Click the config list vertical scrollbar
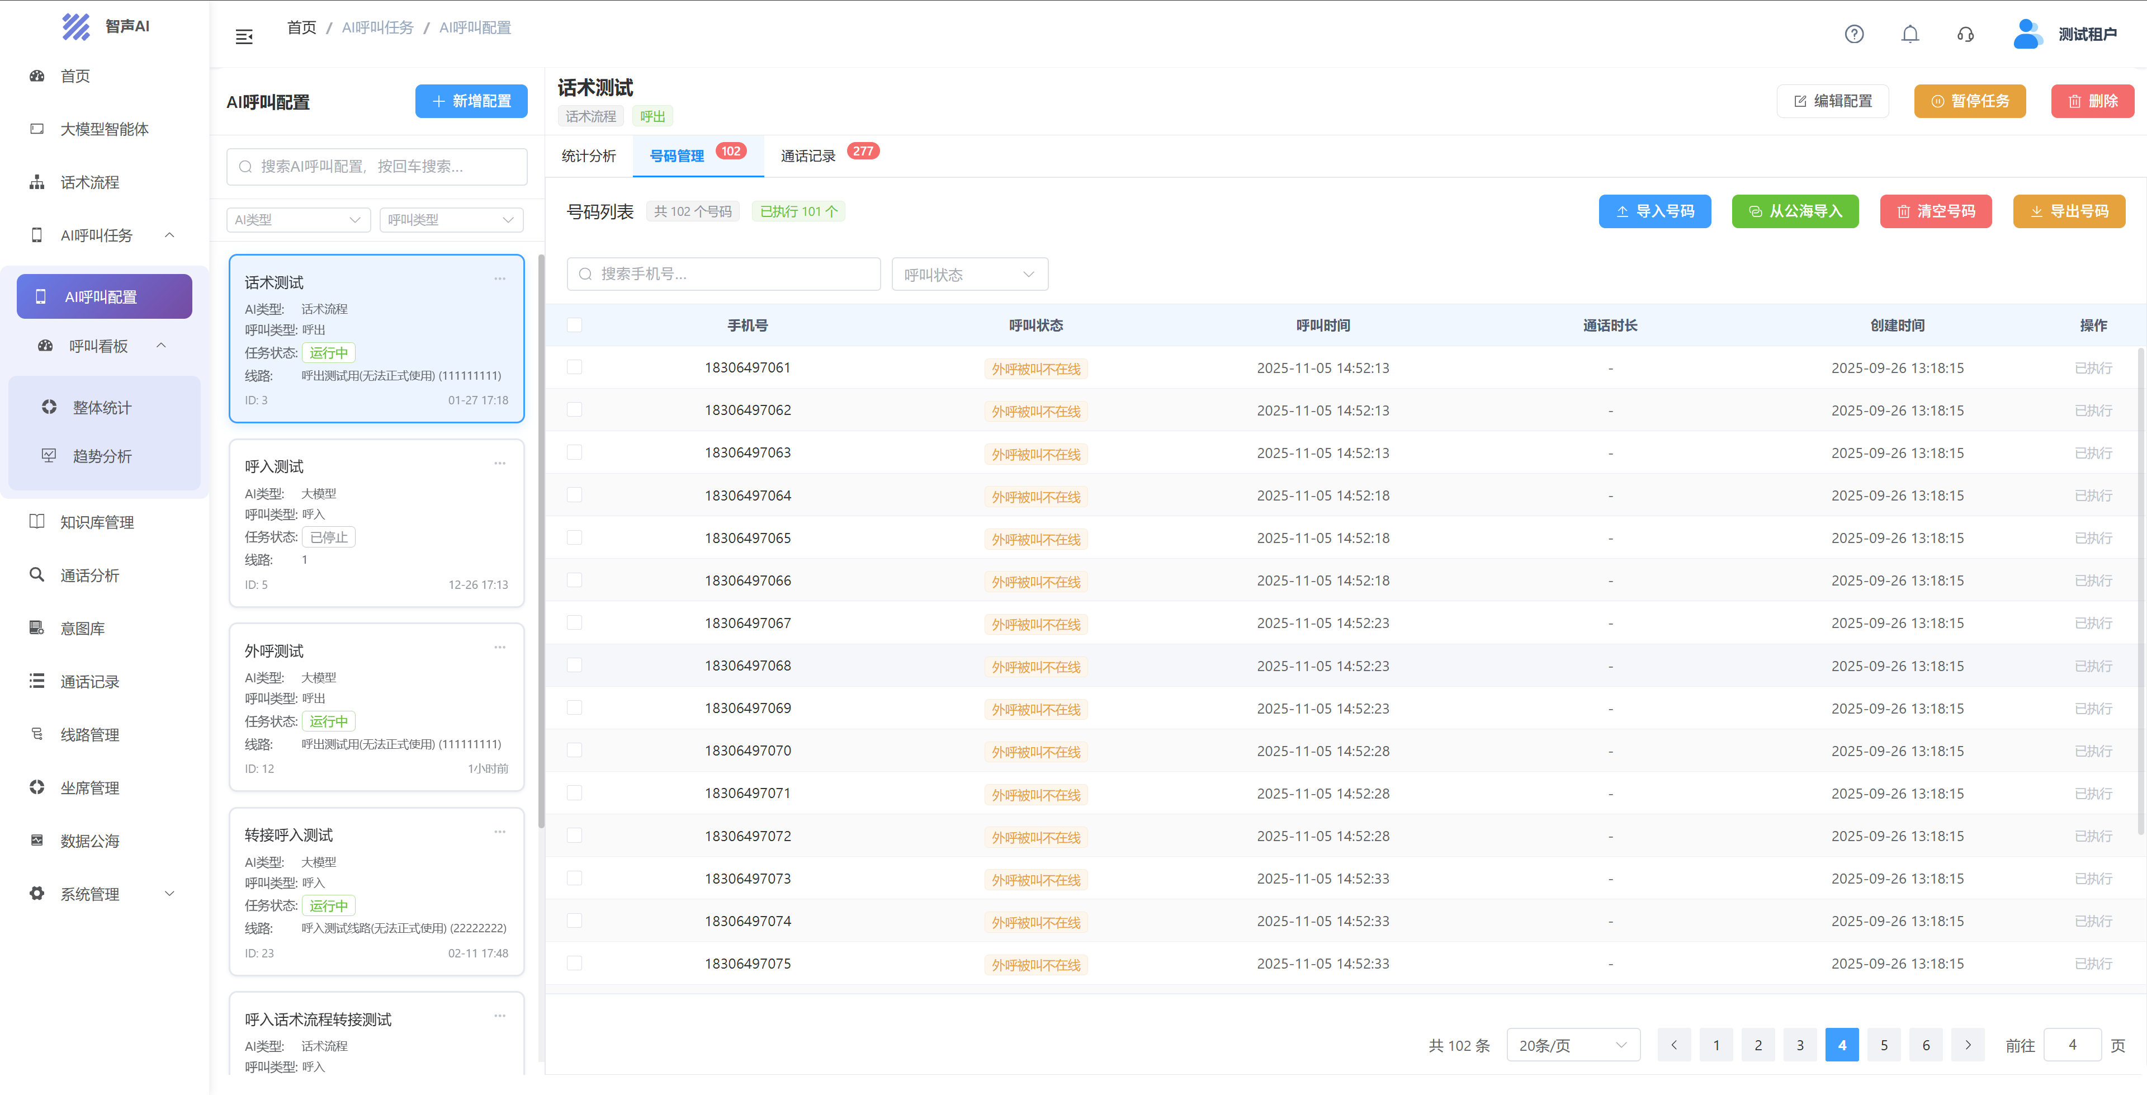The height and width of the screenshot is (1095, 2147). point(541,542)
